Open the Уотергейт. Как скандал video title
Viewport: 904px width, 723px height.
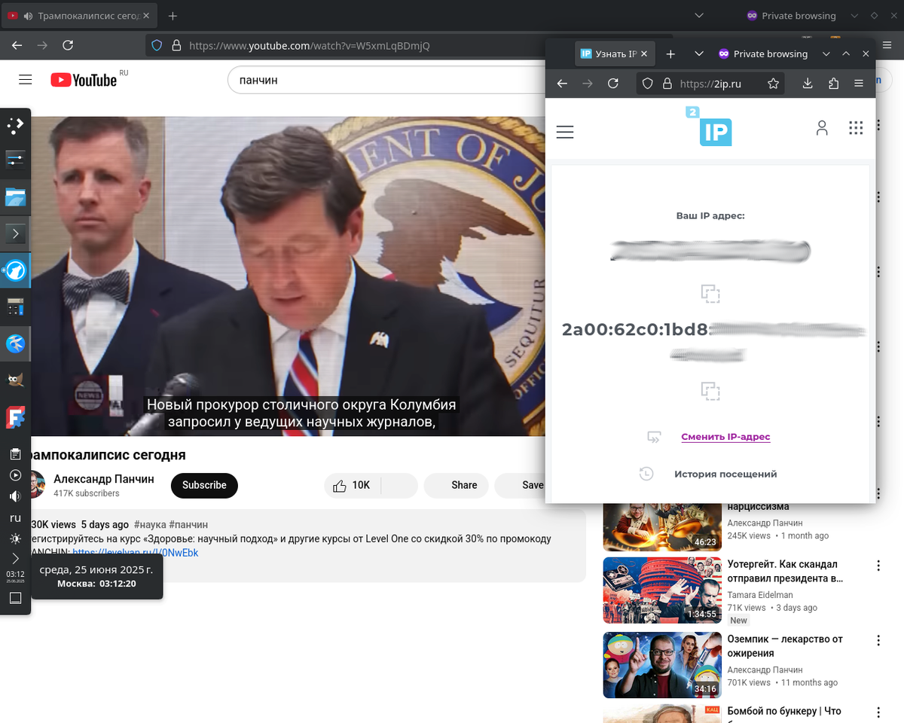[x=785, y=571]
